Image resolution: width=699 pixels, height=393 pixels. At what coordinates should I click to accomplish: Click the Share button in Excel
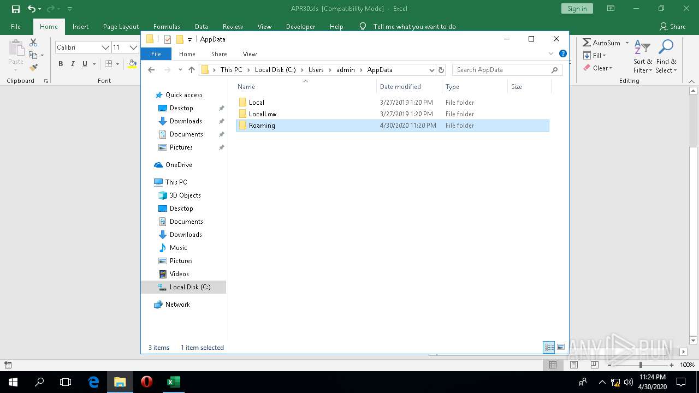[672, 26]
